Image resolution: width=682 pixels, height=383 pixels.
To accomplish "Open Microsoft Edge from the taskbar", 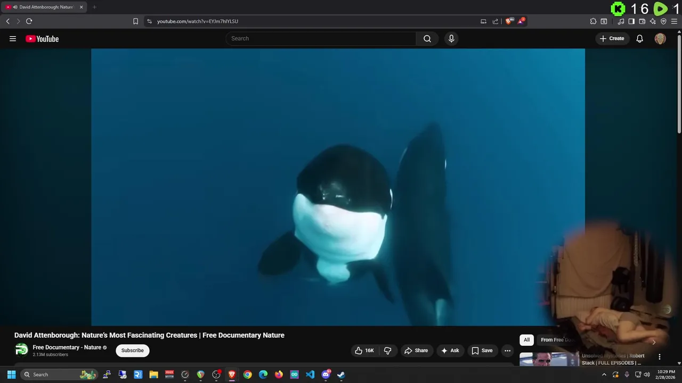I will tap(263, 374).
